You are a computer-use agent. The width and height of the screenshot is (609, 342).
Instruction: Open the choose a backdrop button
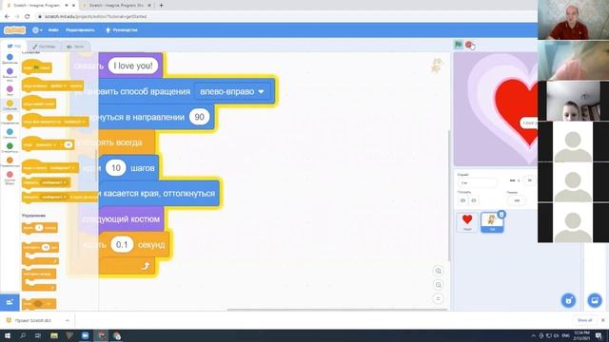tap(595, 300)
